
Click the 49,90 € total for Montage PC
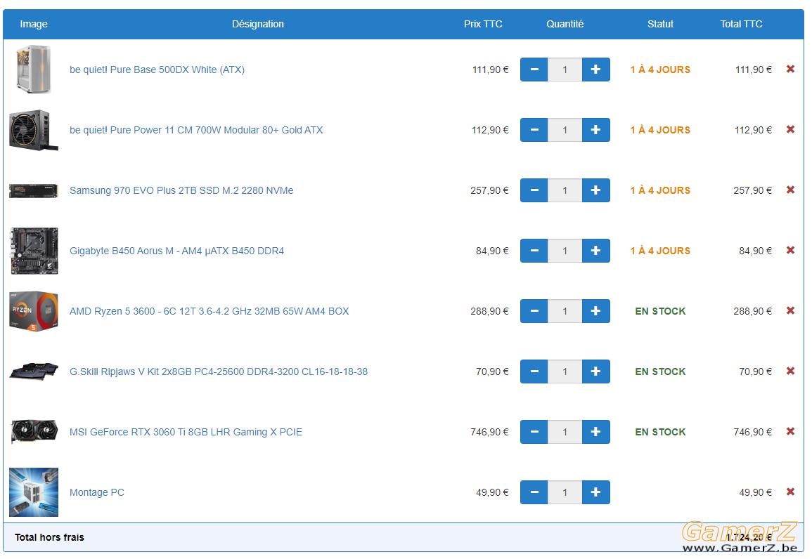point(755,493)
